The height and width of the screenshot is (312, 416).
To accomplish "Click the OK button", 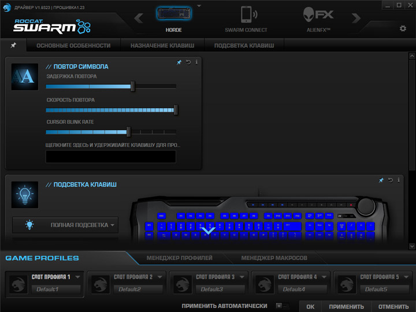I will point(310,307).
